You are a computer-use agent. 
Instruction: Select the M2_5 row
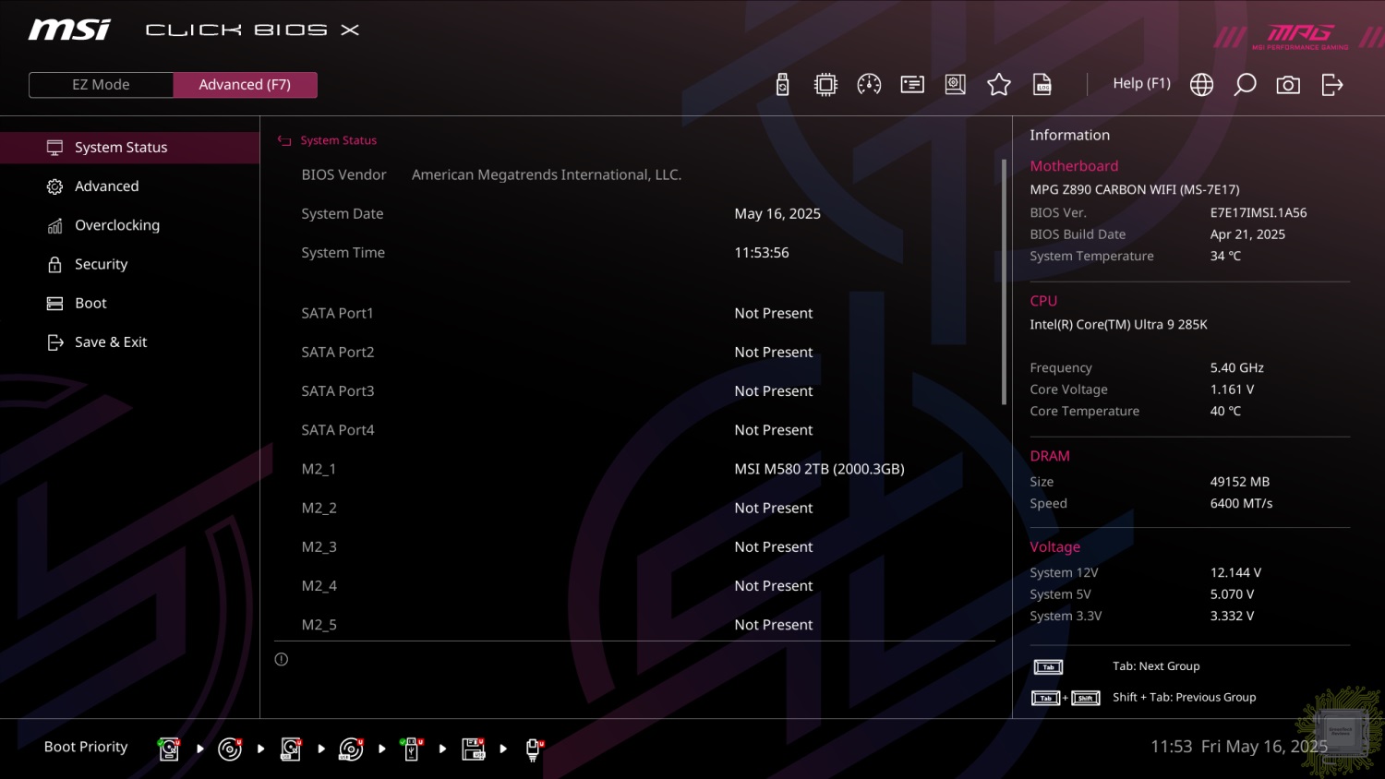(x=635, y=624)
